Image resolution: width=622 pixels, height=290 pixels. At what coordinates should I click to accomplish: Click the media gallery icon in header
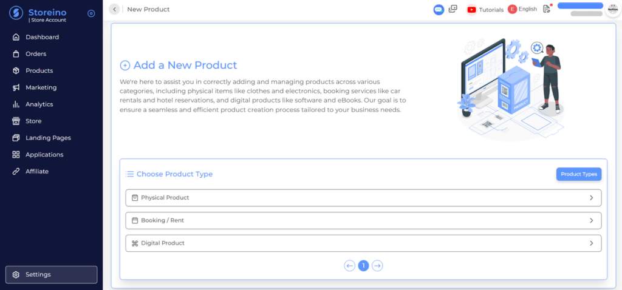click(x=453, y=9)
